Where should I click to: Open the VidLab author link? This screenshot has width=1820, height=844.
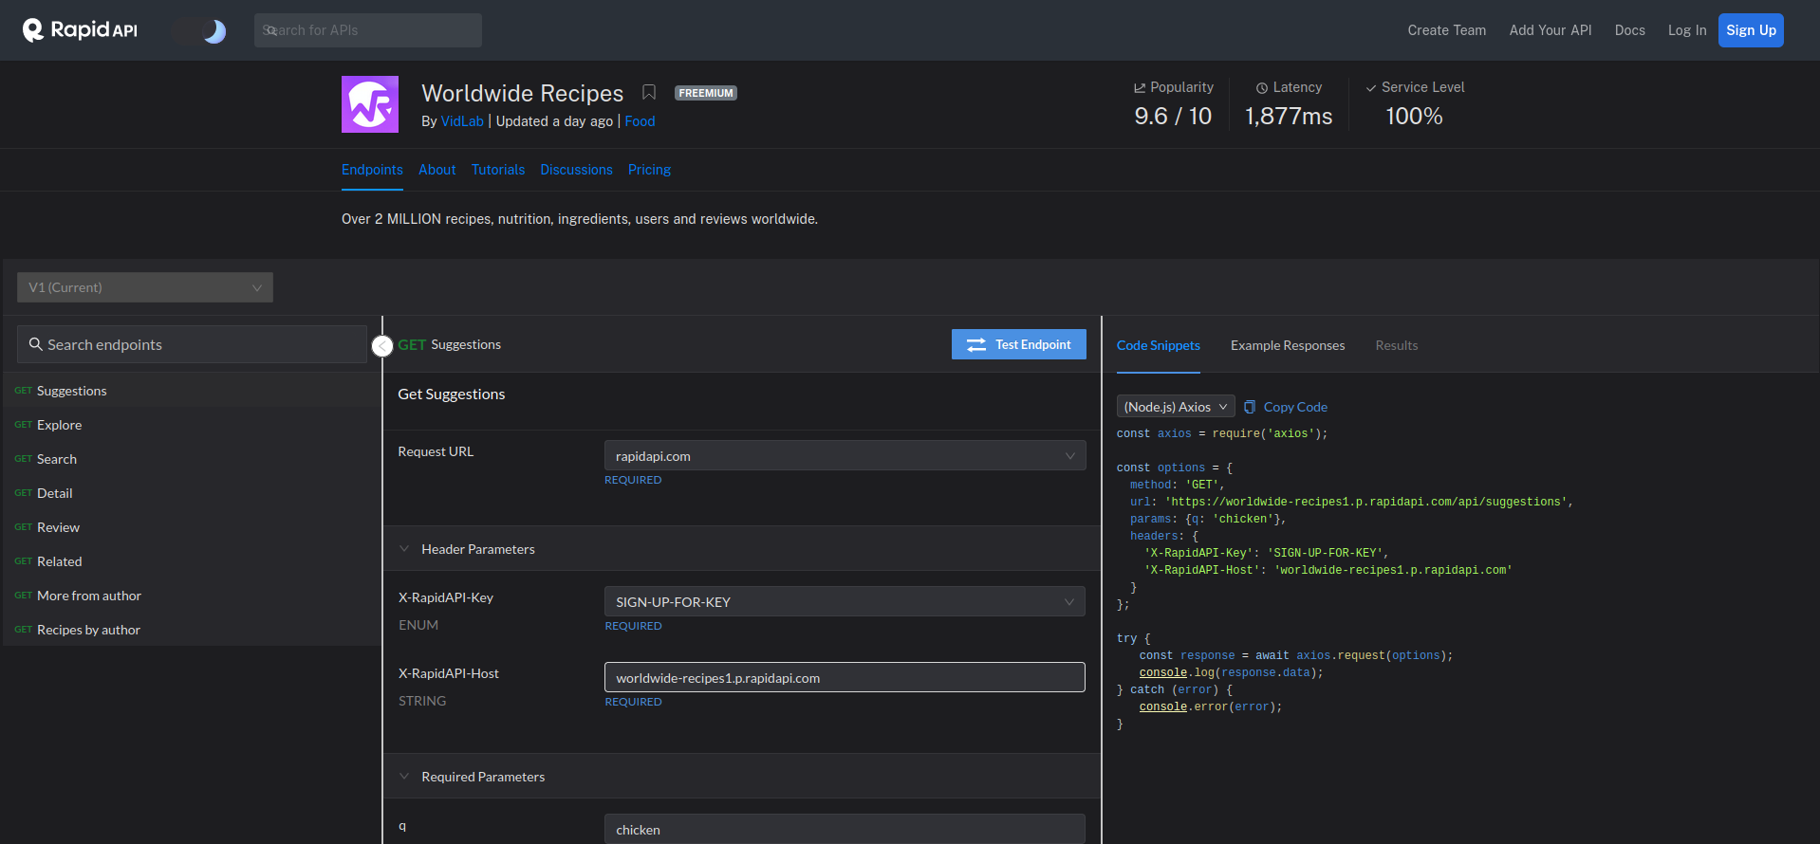[x=462, y=121]
